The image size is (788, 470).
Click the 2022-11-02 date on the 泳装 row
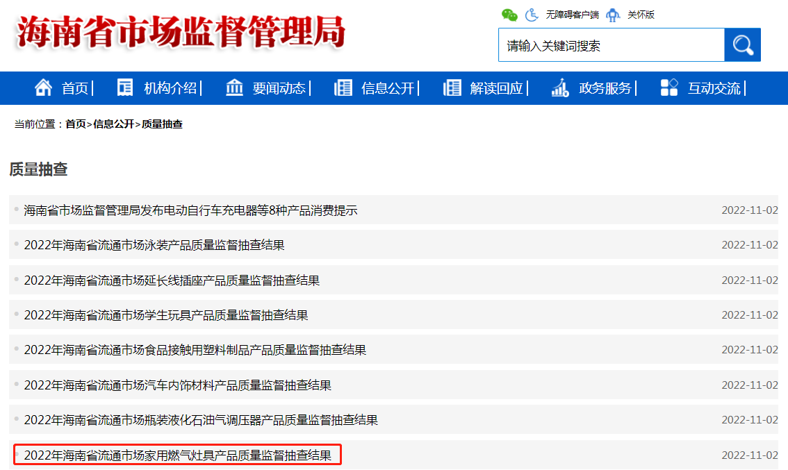pyautogui.click(x=750, y=245)
